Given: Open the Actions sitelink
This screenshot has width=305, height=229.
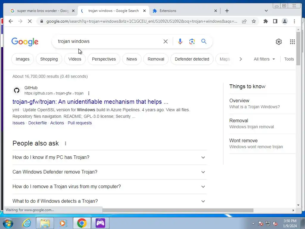Looking at the screenshot, I should click(57, 123).
